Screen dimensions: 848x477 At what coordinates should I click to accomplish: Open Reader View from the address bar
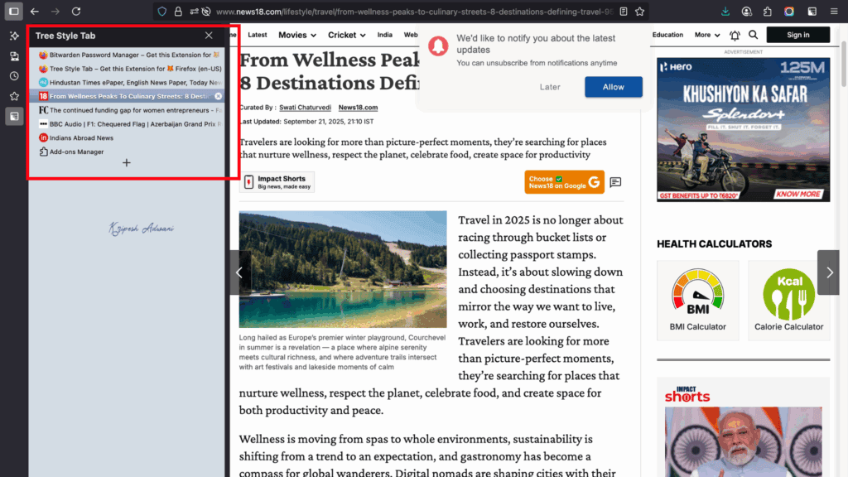624,12
